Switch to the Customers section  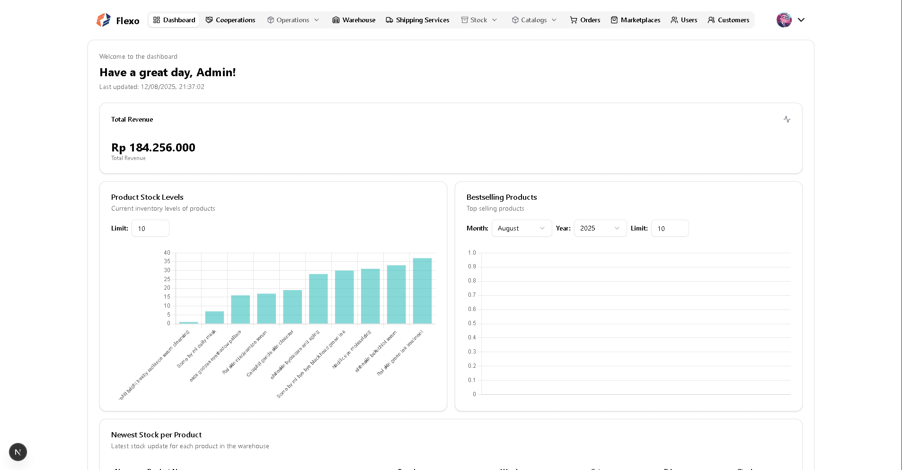[728, 20]
